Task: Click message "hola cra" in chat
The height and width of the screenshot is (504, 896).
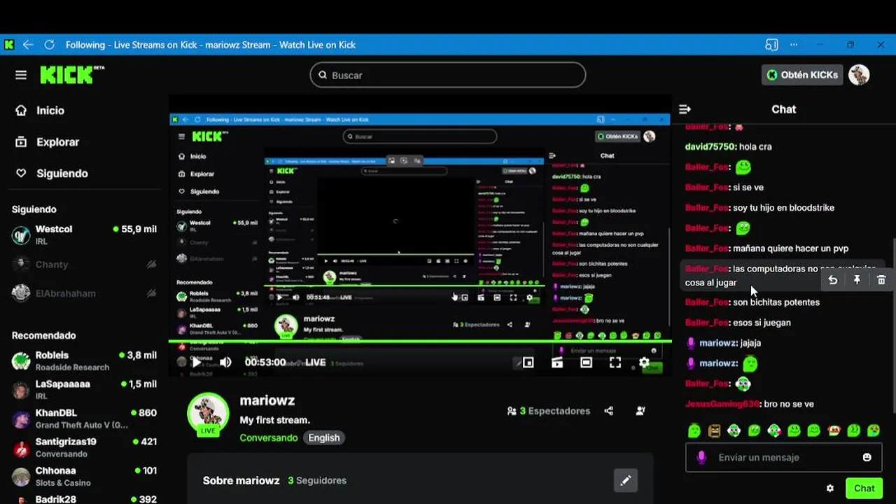Action: click(755, 147)
